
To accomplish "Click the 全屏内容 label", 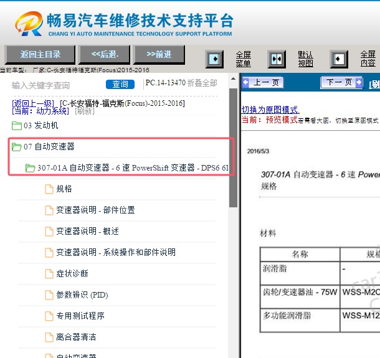I will [x=368, y=59].
